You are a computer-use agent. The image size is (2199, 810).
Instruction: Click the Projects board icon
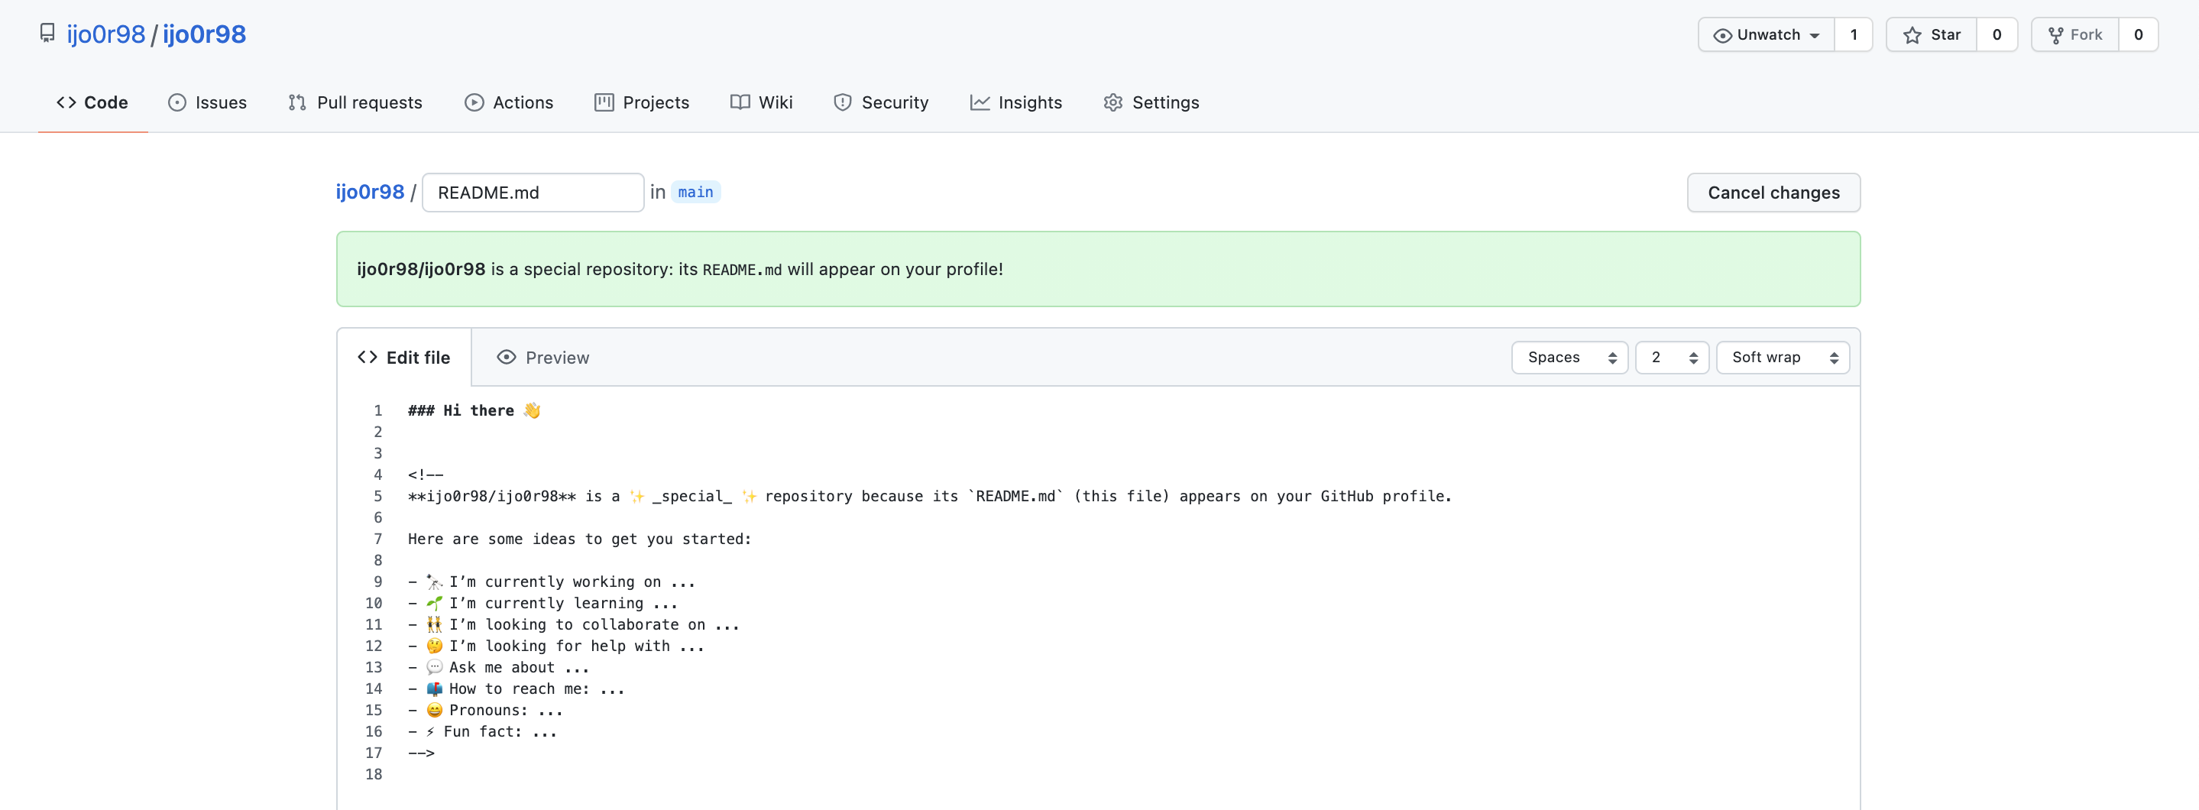click(x=604, y=102)
